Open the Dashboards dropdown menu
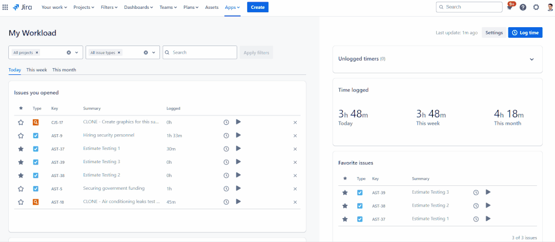 pos(138,7)
